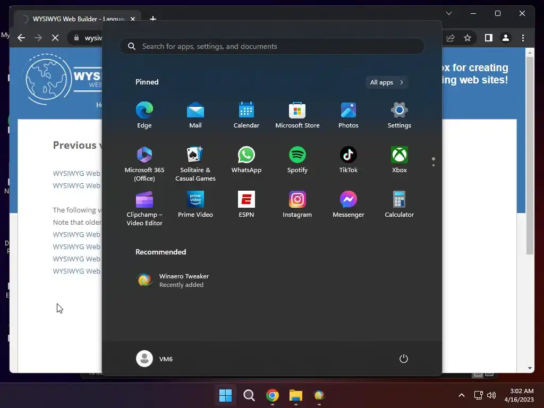Screen dimensions: 544x408
Task: Focus the Start menu search box
Action: tap(272, 47)
